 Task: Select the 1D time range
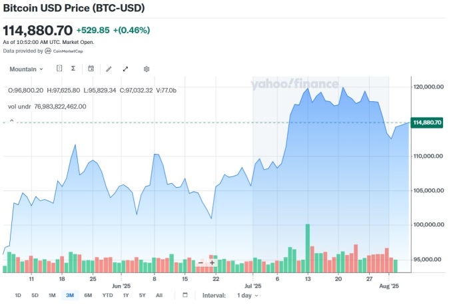(x=18, y=295)
